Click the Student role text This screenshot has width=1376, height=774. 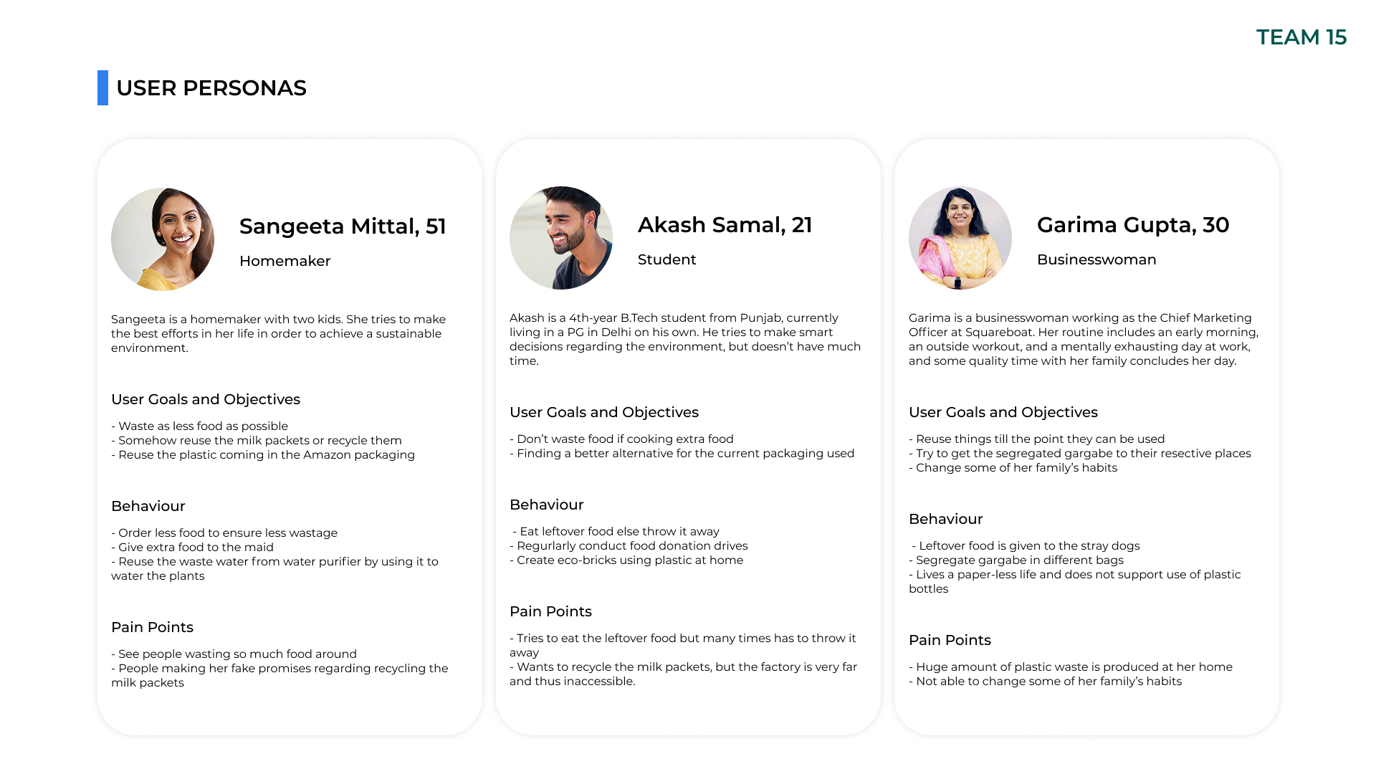coord(667,259)
